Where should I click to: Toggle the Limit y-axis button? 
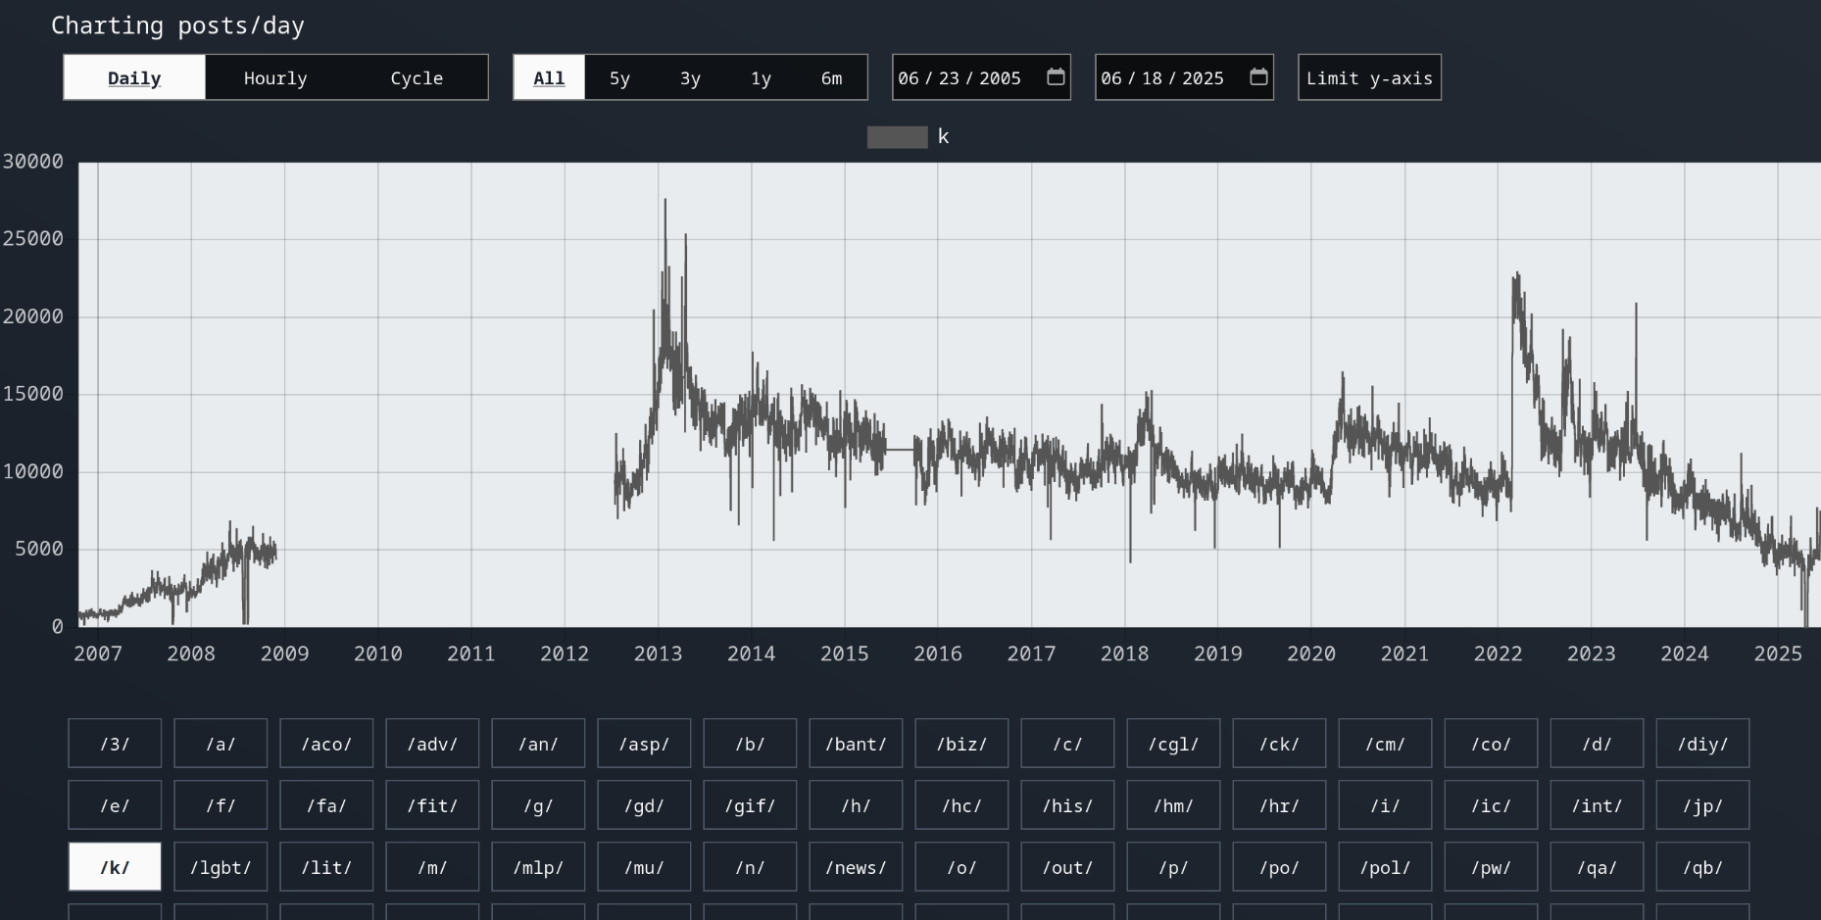pyautogui.click(x=1369, y=77)
